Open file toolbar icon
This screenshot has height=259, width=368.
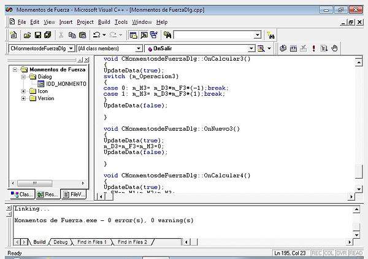[27, 35]
